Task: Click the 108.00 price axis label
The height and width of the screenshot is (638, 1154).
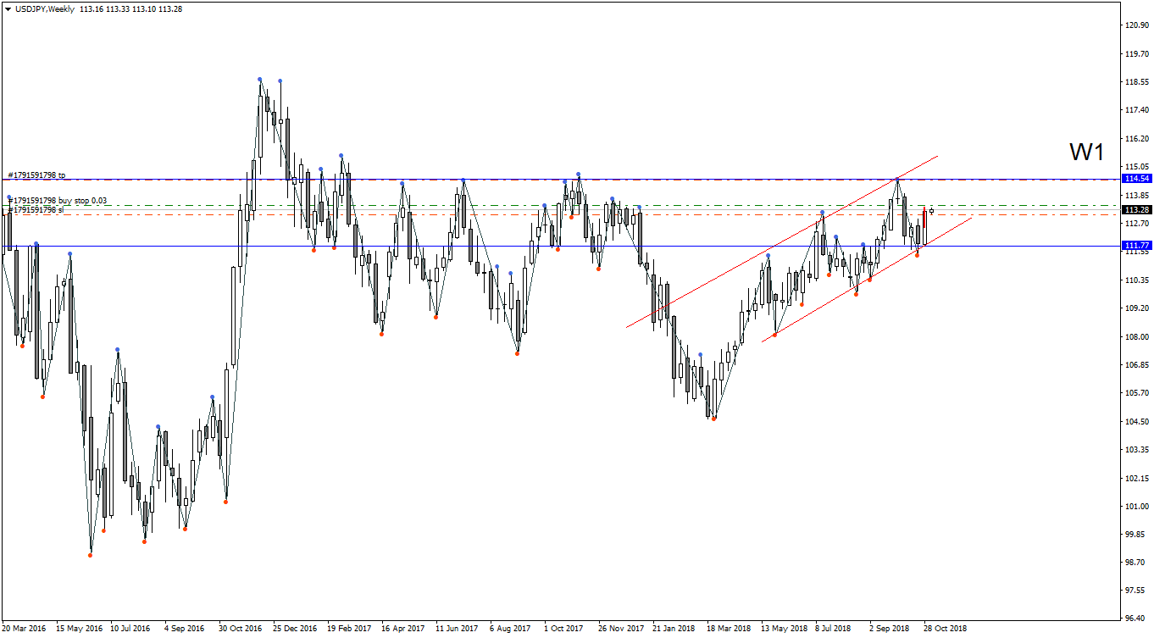Action: [x=1135, y=336]
